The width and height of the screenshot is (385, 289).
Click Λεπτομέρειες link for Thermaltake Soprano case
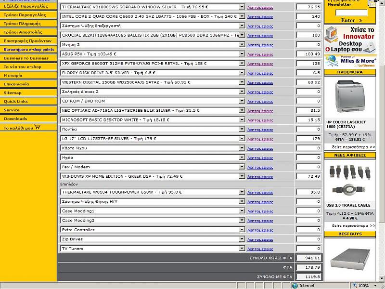pyautogui.click(x=260, y=7)
